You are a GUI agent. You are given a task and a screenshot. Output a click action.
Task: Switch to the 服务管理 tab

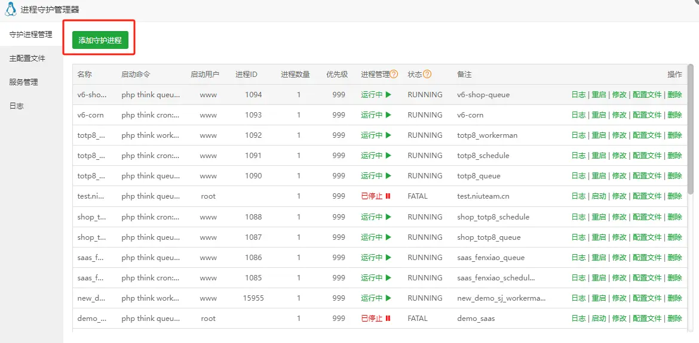23,82
